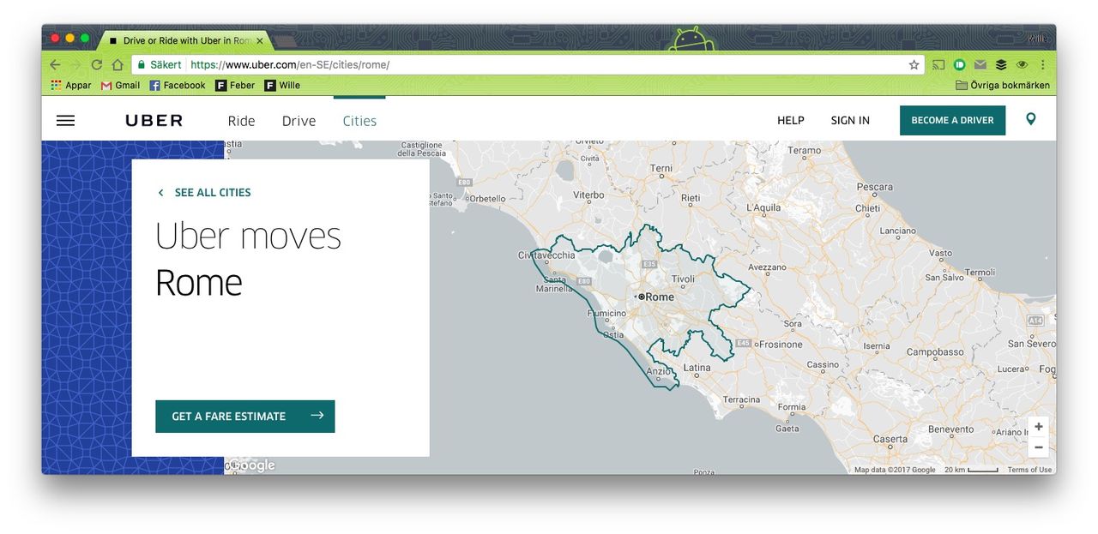Open the Feedly stacked-layers extension icon
Image resolution: width=1098 pixels, height=534 pixels.
click(x=1001, y=64)
